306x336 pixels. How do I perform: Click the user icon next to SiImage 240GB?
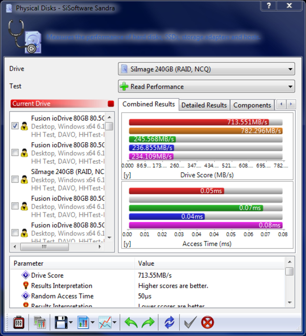point(24,179)
